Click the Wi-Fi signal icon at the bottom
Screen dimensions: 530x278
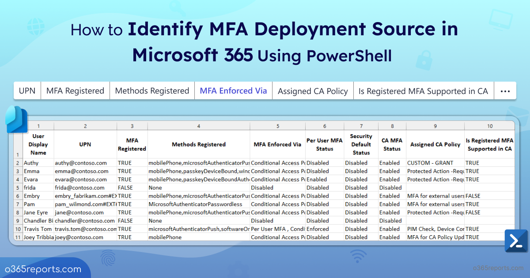pyautogui.click(x=358, y=256)
